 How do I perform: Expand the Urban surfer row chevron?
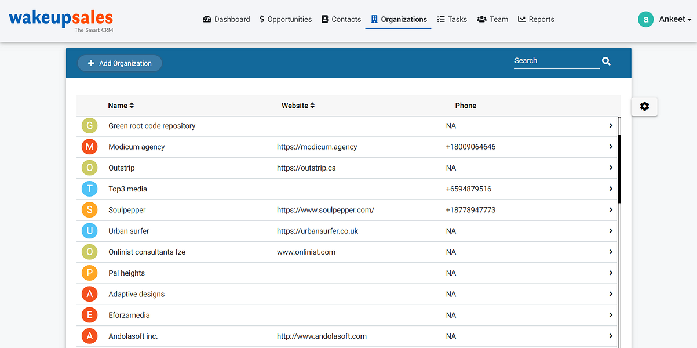tap(611, 231)
